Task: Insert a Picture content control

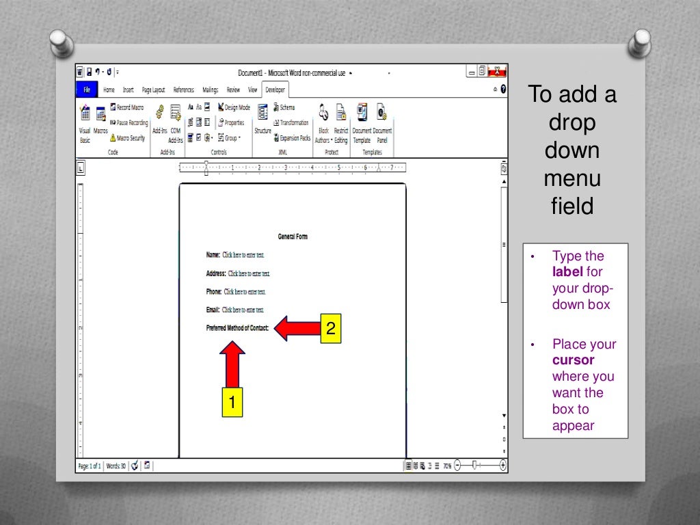Action: pyautogui.click(x=207, y=107)
